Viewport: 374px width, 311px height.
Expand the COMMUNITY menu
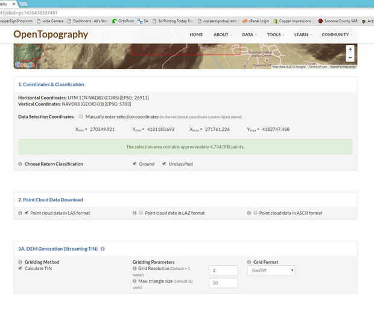click(337, 35)
